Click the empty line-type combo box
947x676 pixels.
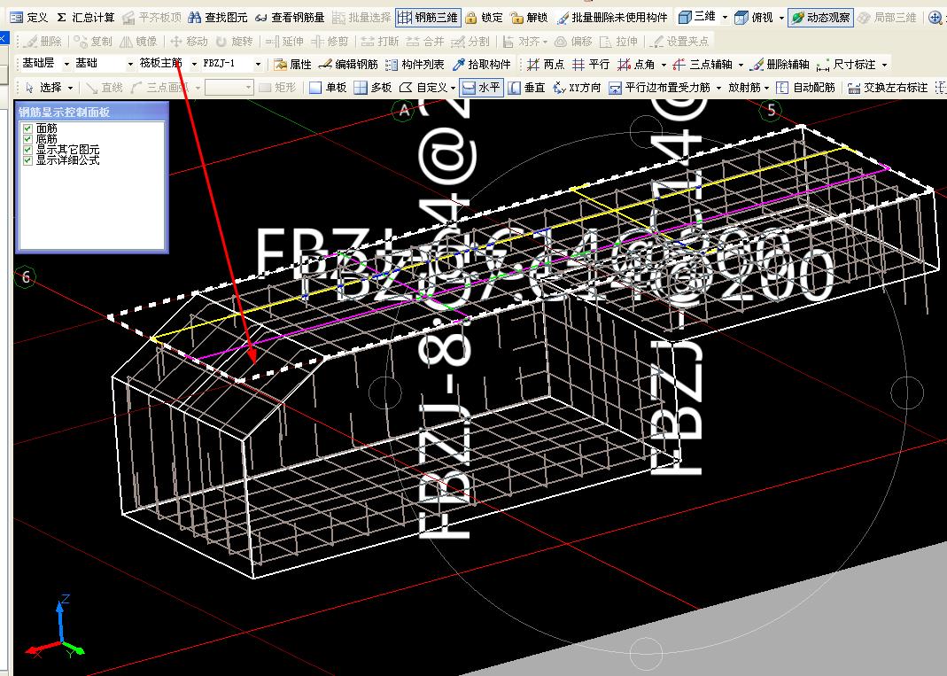pyautogui.click(x=229, y=88)
